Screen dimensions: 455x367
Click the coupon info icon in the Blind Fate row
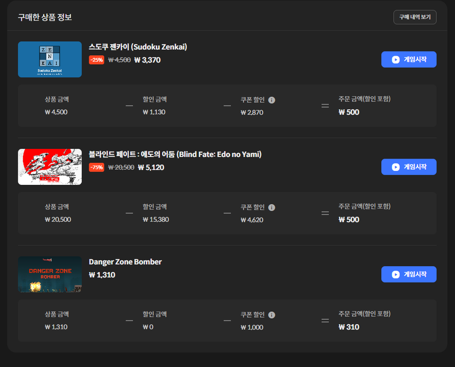pyautogui.click(x=271, y=207)
